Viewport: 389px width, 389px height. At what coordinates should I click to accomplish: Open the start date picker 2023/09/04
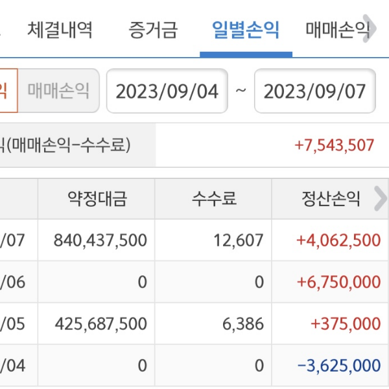tap(167, 91)
